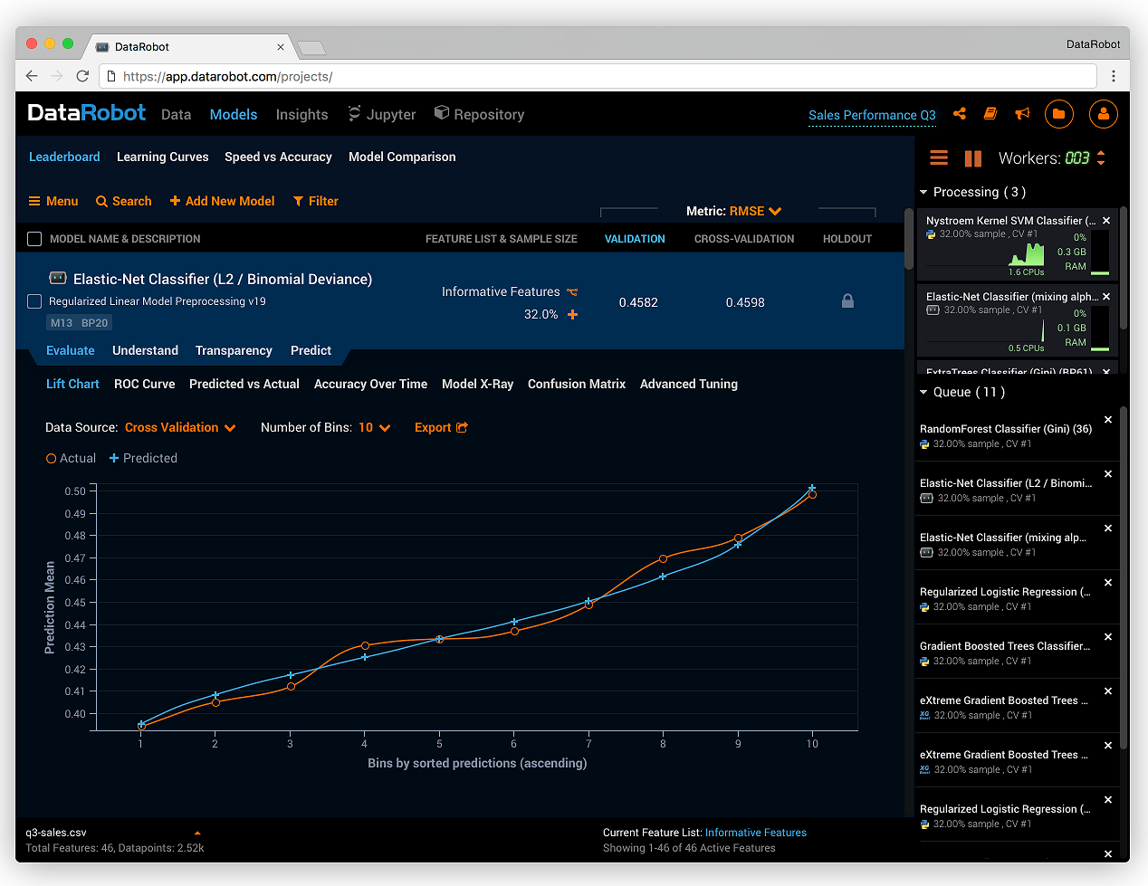Open the Understand tab

(x=145, y=350)
